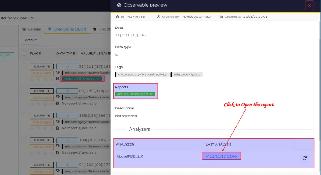Image resolution: width=321 pixels, height=175 pixels.
Task: Refresh the AbuseIPDB_1_0 analyzer run
Action: [x=304, y=159]
